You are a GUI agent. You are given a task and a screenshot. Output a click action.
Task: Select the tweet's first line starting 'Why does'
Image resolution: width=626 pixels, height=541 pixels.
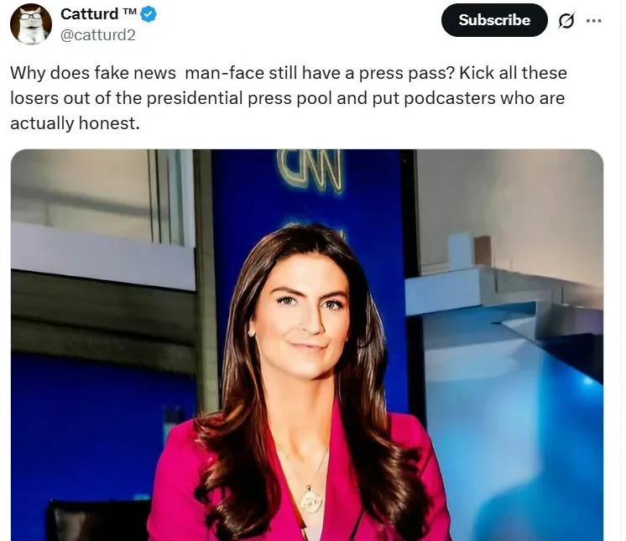(289, 73)
